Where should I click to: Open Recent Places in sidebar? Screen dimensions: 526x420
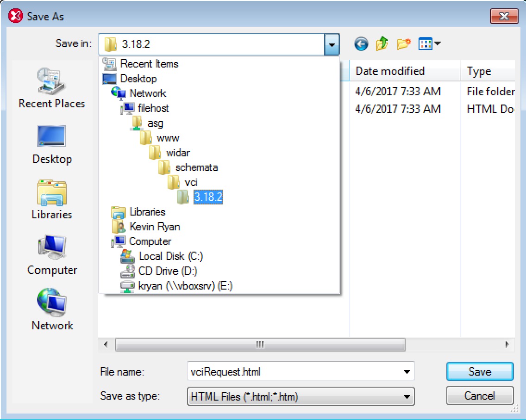click(52, 88)
